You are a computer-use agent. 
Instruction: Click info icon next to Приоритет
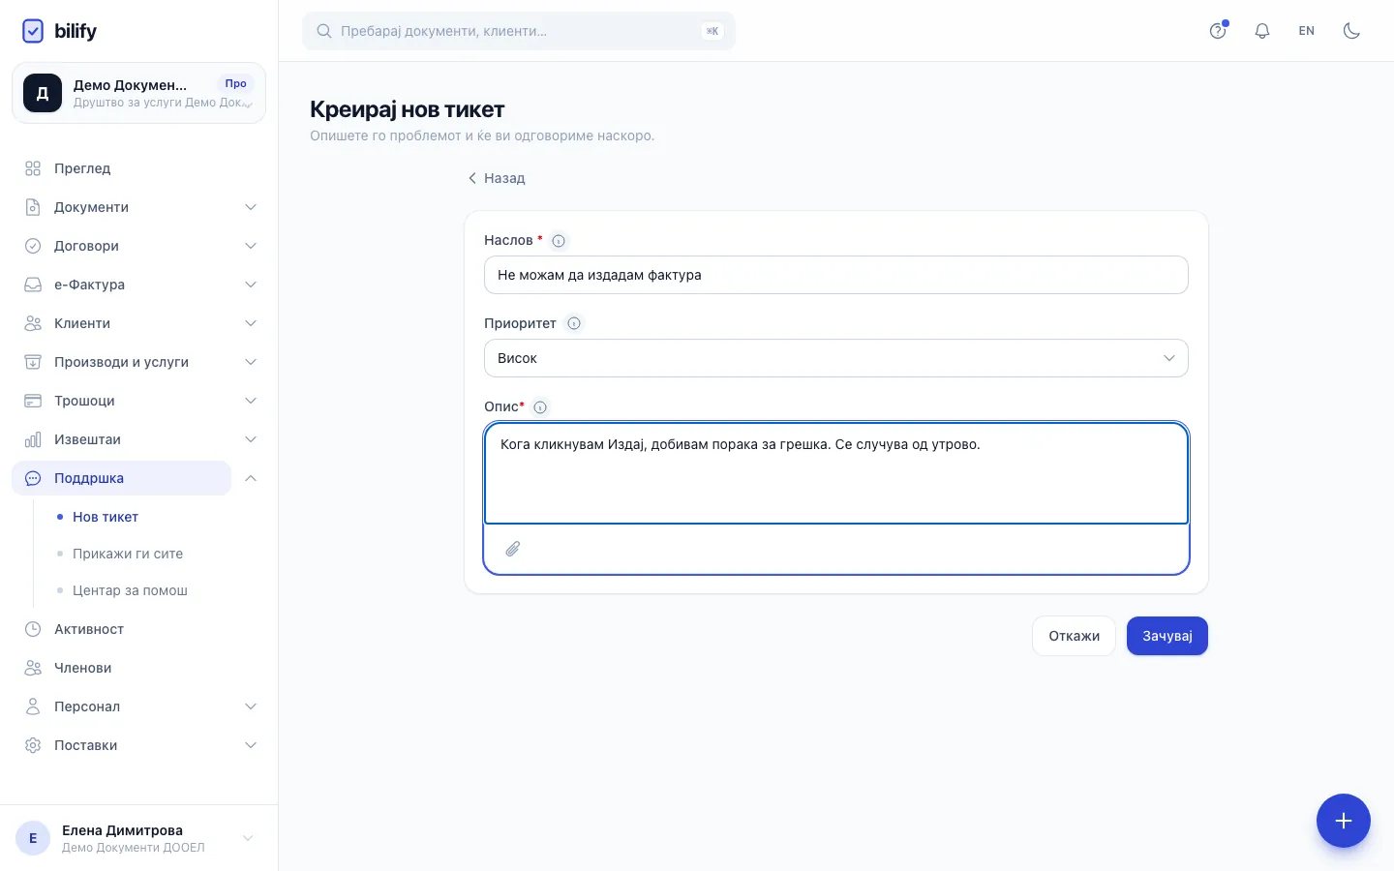[574, 323]
